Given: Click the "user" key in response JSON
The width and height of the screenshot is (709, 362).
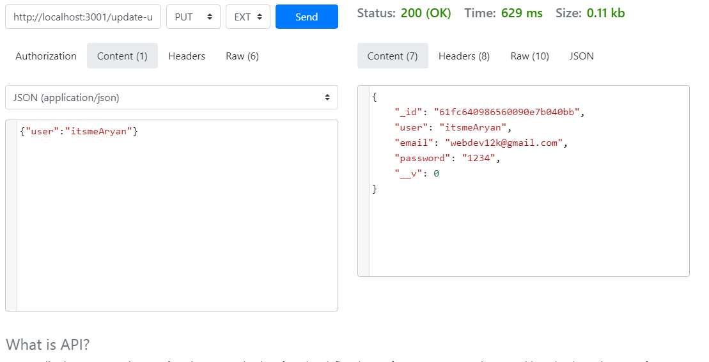Looking at the screenshot, I should 411,128.
